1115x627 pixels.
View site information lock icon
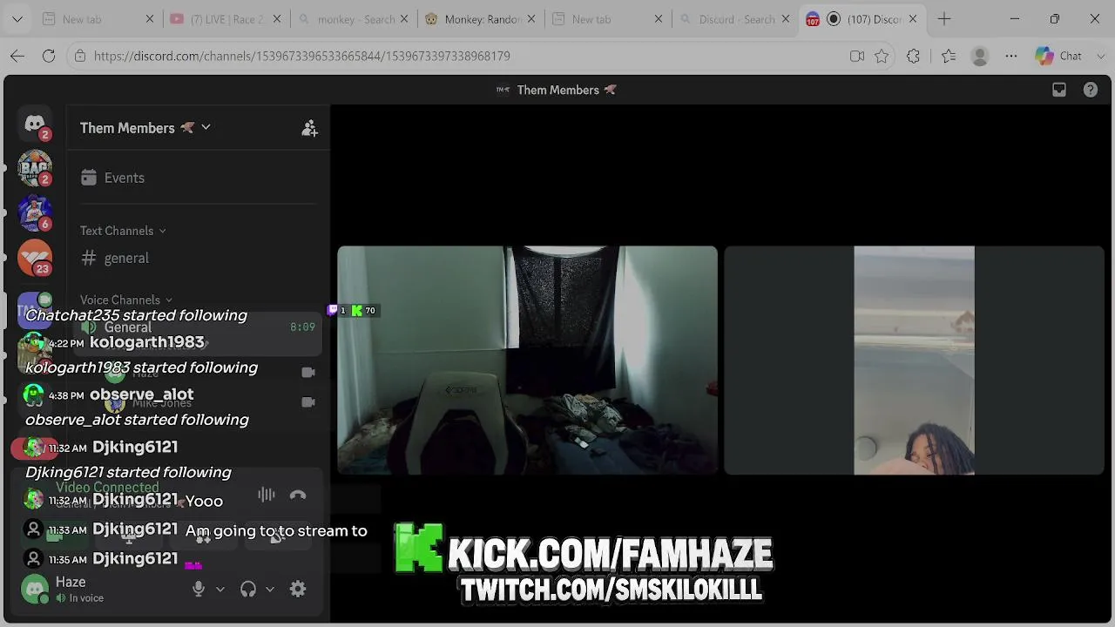[80, 56]
